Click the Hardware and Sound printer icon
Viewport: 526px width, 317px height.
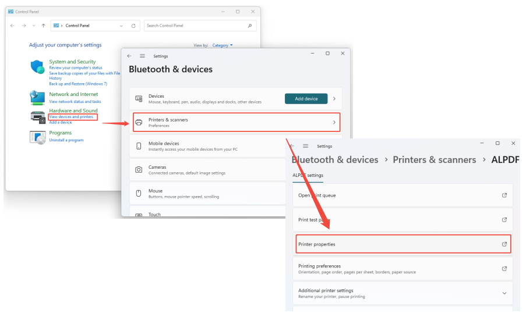pos(37,116)
